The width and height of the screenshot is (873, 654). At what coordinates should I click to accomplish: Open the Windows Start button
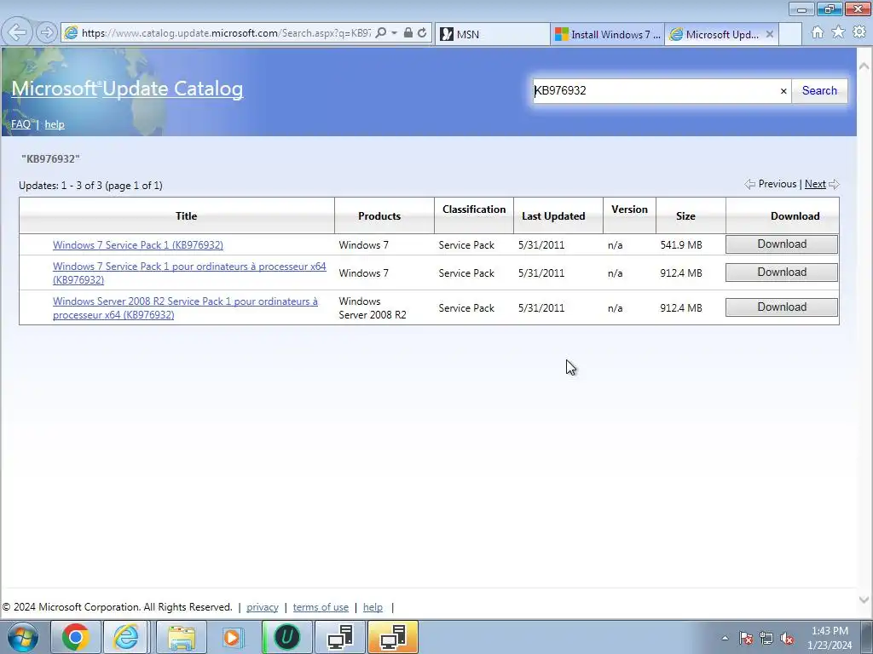tap(23, 637)
